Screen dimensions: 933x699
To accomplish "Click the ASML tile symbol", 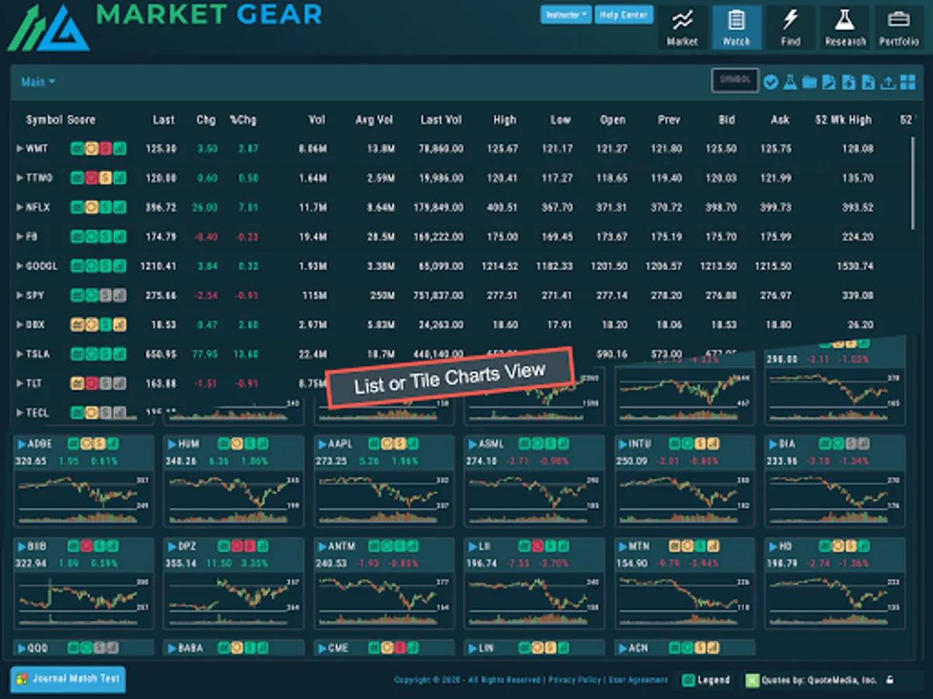I will click(492, 444).
